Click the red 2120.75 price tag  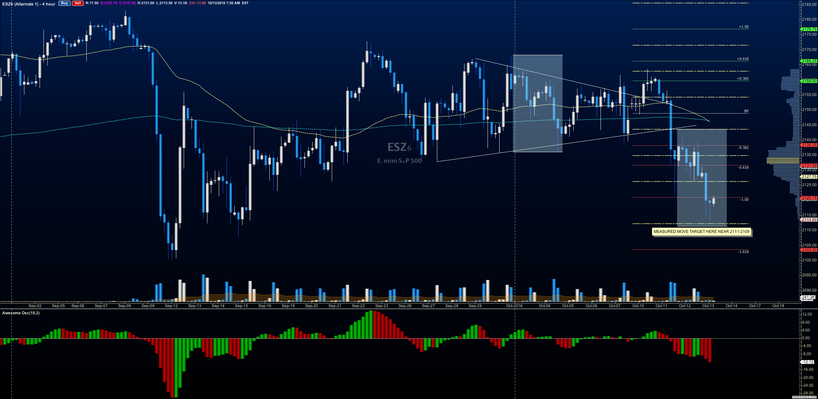click(809, 198)
